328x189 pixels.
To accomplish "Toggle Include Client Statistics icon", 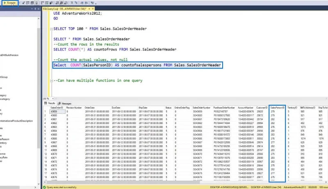I will pos(51,3).
